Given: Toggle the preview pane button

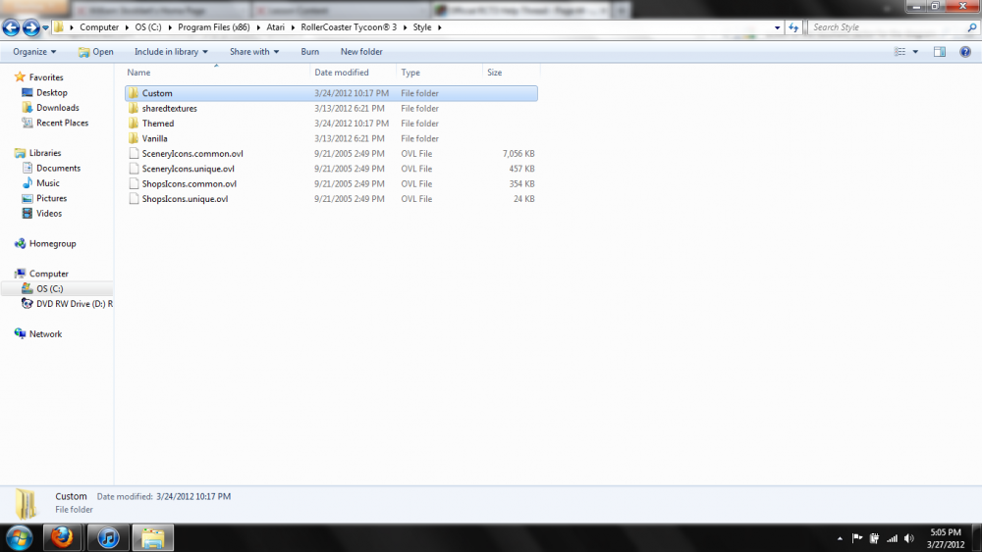Looking at the screenshot, I should pyautogui.click(x=940, y=52).
